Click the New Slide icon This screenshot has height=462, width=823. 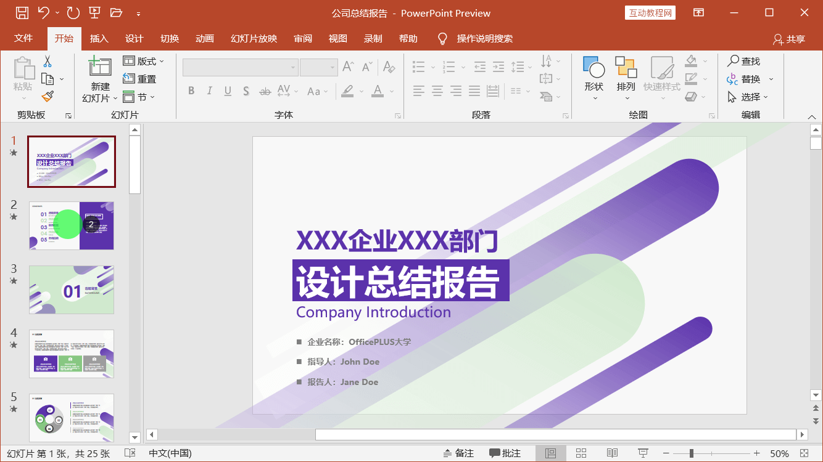click(x=100, y=67)
